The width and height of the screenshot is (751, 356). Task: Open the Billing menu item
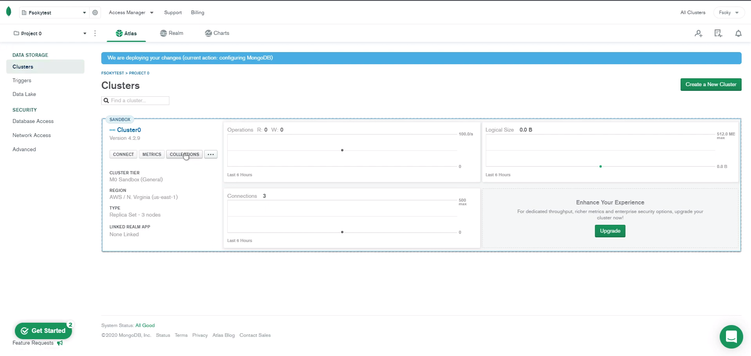pos(198,13)
